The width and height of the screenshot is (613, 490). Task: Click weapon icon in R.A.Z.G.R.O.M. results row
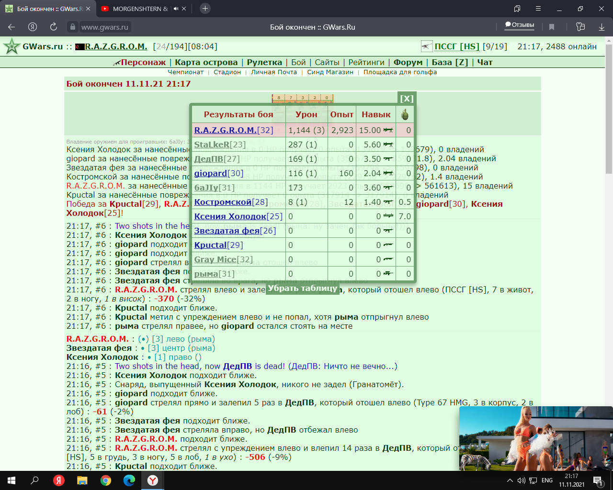click(x=388, y=130)
